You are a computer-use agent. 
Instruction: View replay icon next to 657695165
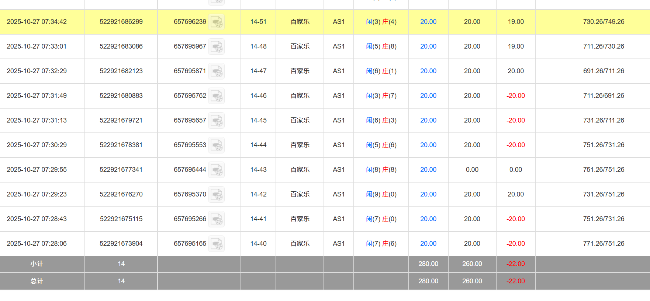coord(216,244)
